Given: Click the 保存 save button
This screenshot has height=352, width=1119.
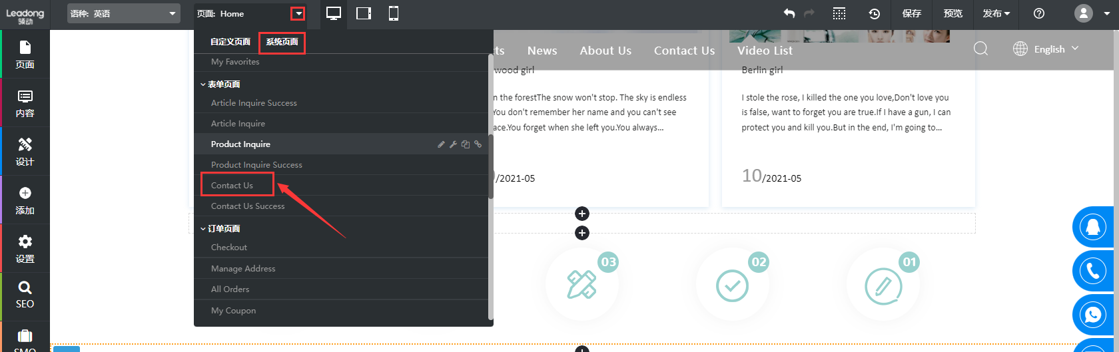Looking at the screenshot, I should (x=912, y=13).
